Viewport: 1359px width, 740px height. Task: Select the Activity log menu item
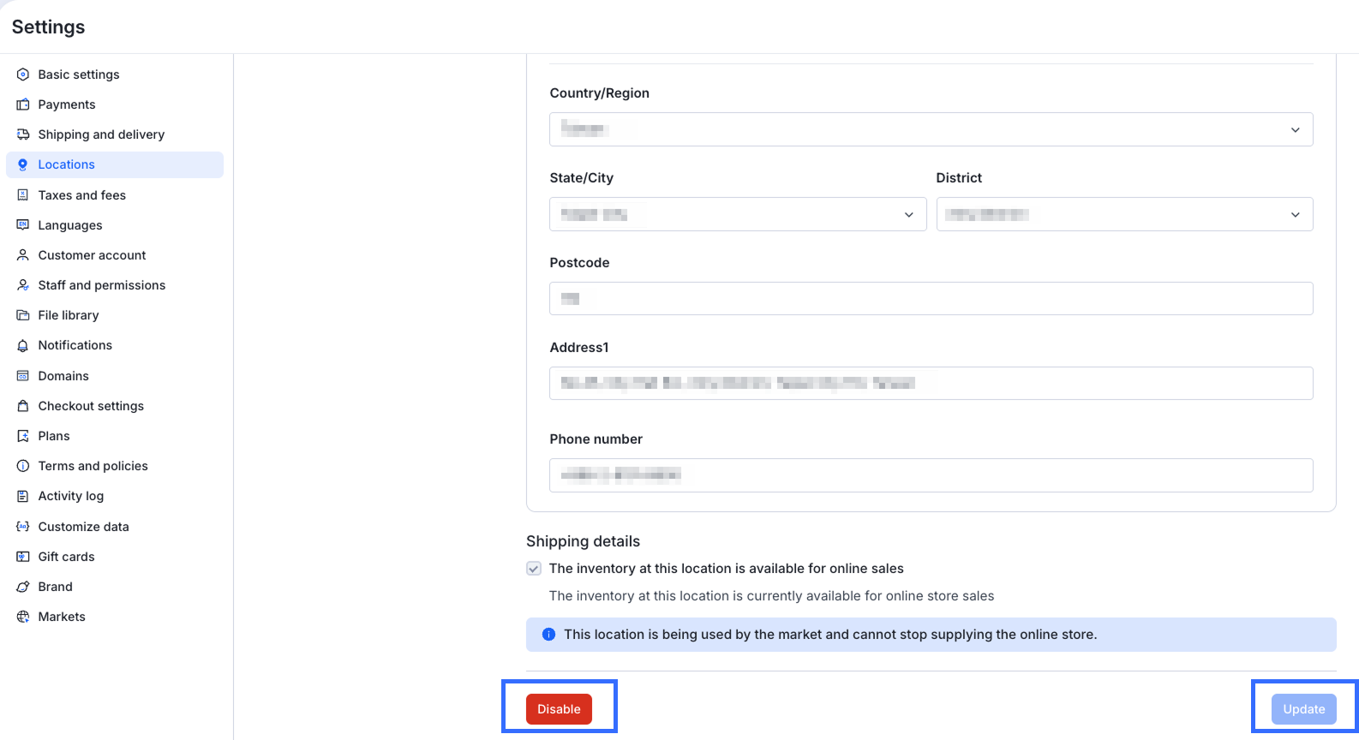click(x=71, y=496)
